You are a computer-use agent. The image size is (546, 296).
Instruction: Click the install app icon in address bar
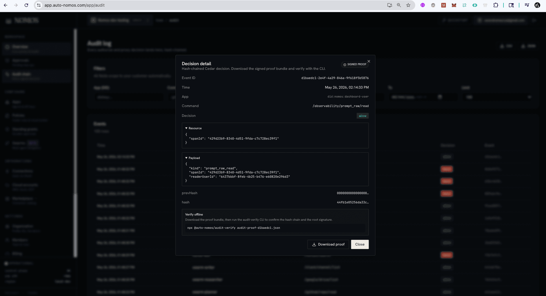coord(390,5)
